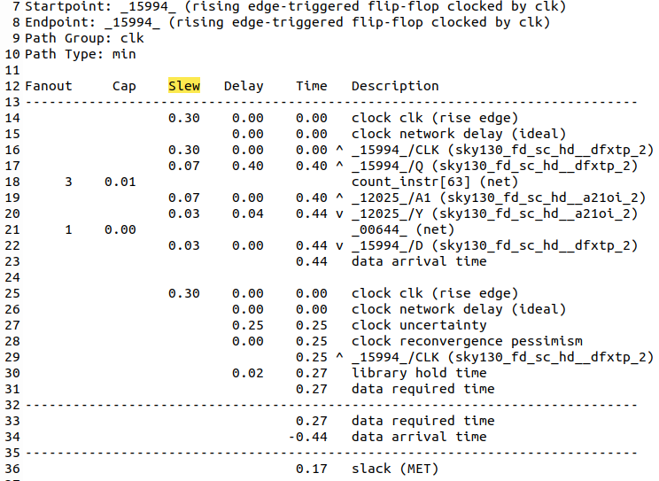
Task: Click the highlighted Slew column header
Action: pyautogui.click(x=183, y=86)
